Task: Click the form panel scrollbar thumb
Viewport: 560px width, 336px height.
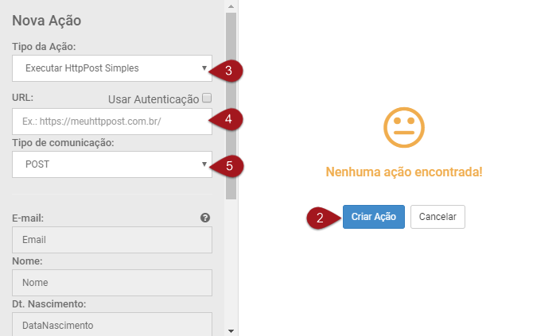Action: click(231, 103)
